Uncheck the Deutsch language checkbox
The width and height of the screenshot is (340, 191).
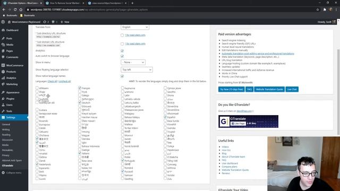(80, 102)
